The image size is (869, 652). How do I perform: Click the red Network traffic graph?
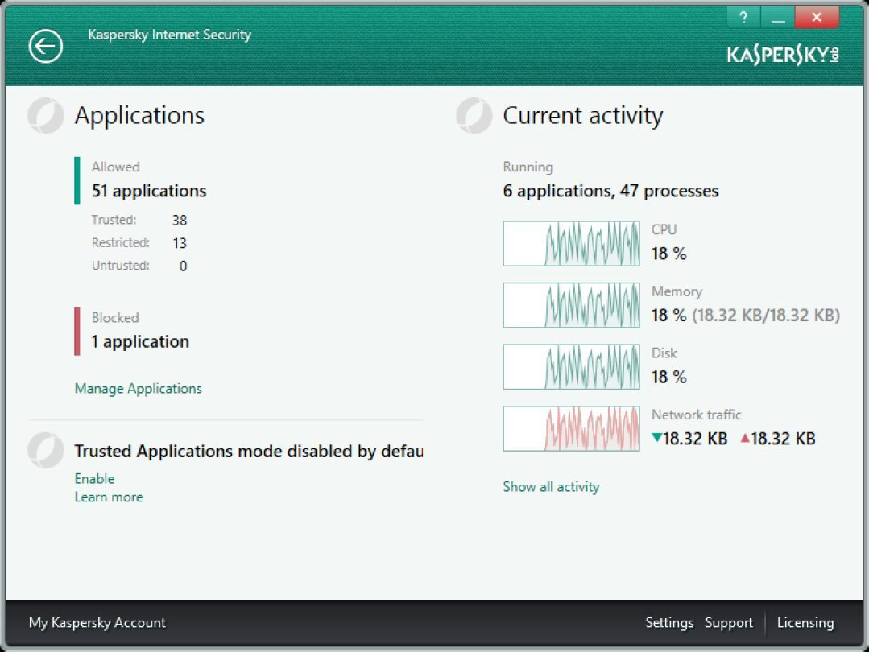[x=571, y=428]
